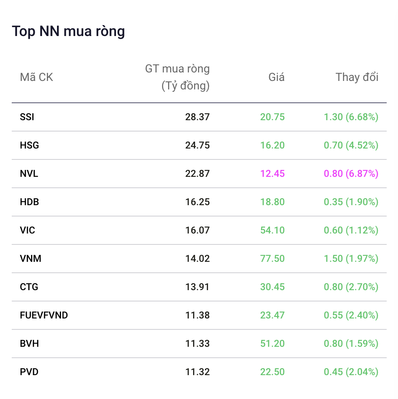
Task: Open the FUEVFVND fund ticker
Action: click(x=44, y=315)
